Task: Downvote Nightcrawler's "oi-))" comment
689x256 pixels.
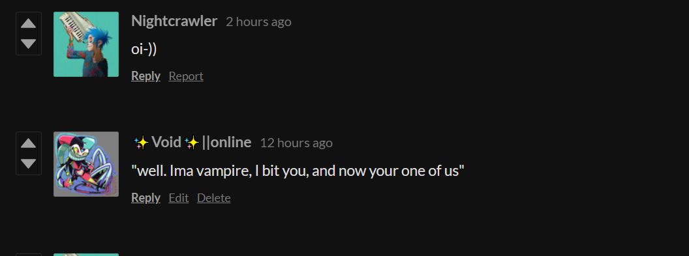Action: (29, 44)
